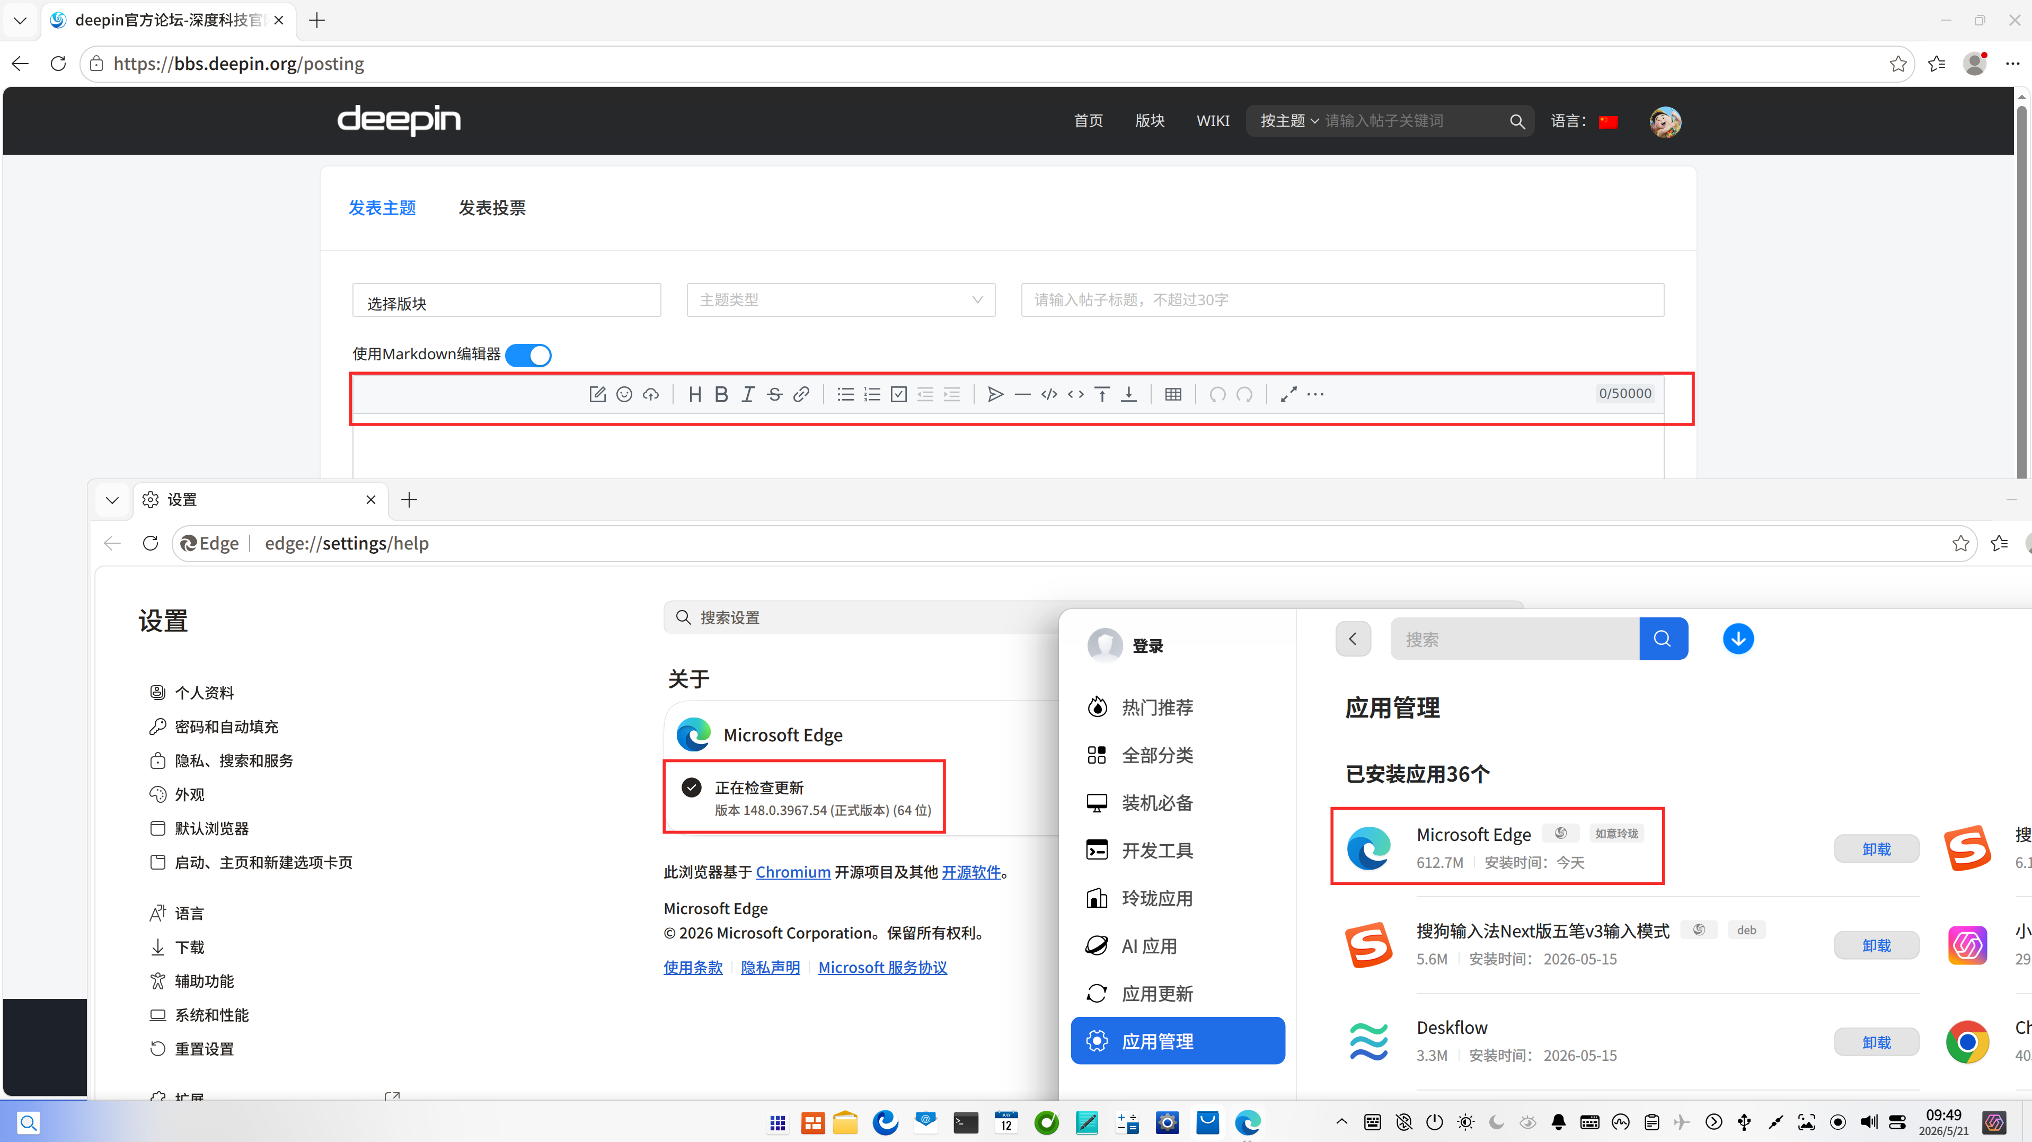Apply strikethrough formatting in the editor toolbar
The image size is (2032, 1142).
[775, 394]
